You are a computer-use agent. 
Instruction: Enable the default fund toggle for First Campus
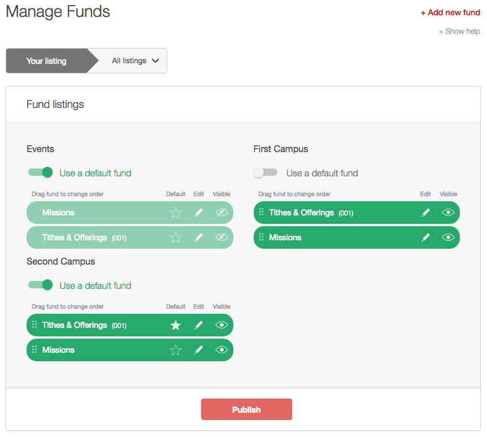pos(266,172)
